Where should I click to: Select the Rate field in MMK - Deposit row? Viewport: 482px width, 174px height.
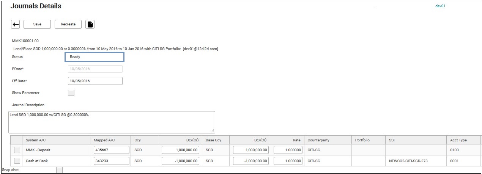click(288, 150)
